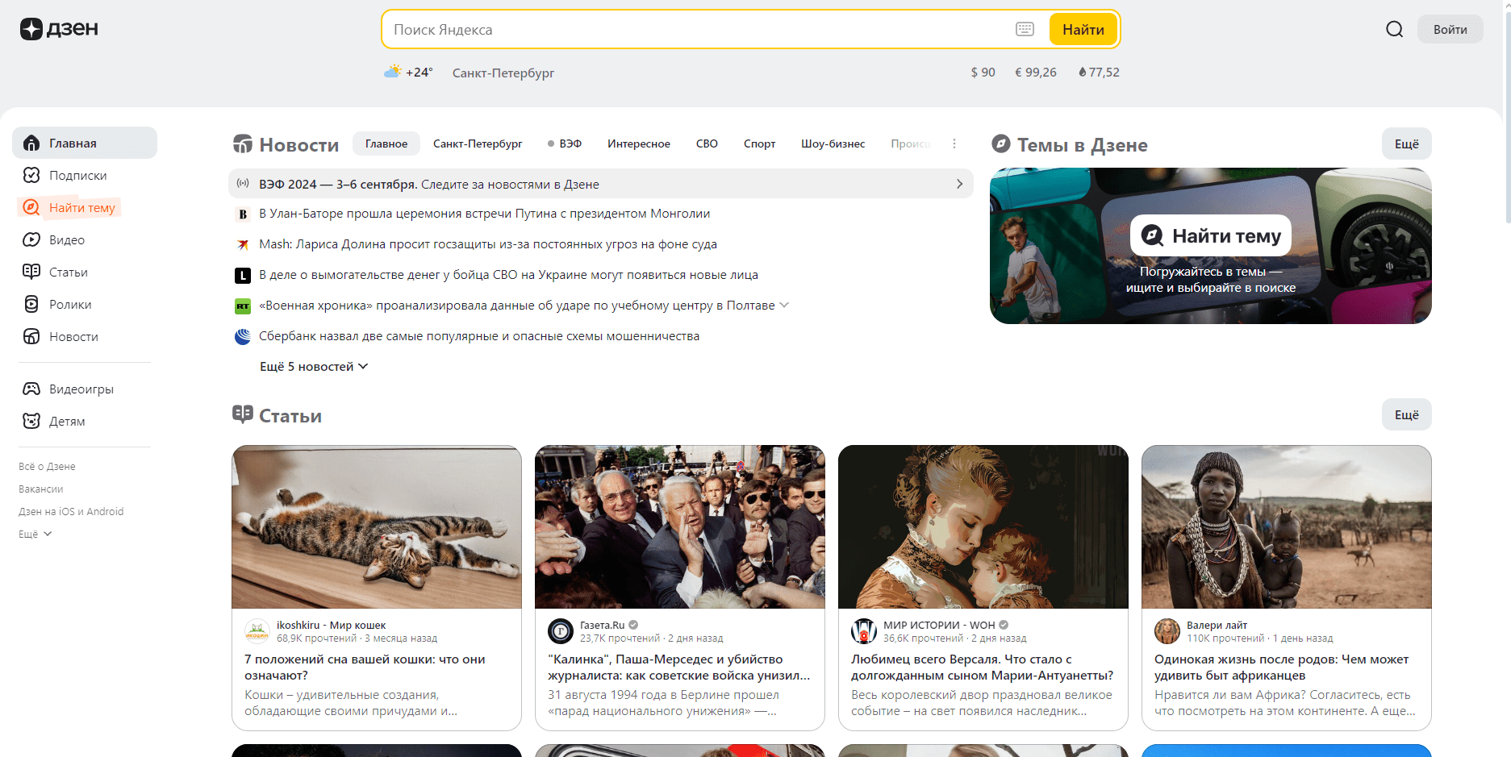Click the Войти login button
The height and width of the screenshot is (757, 1511).
1450,28
